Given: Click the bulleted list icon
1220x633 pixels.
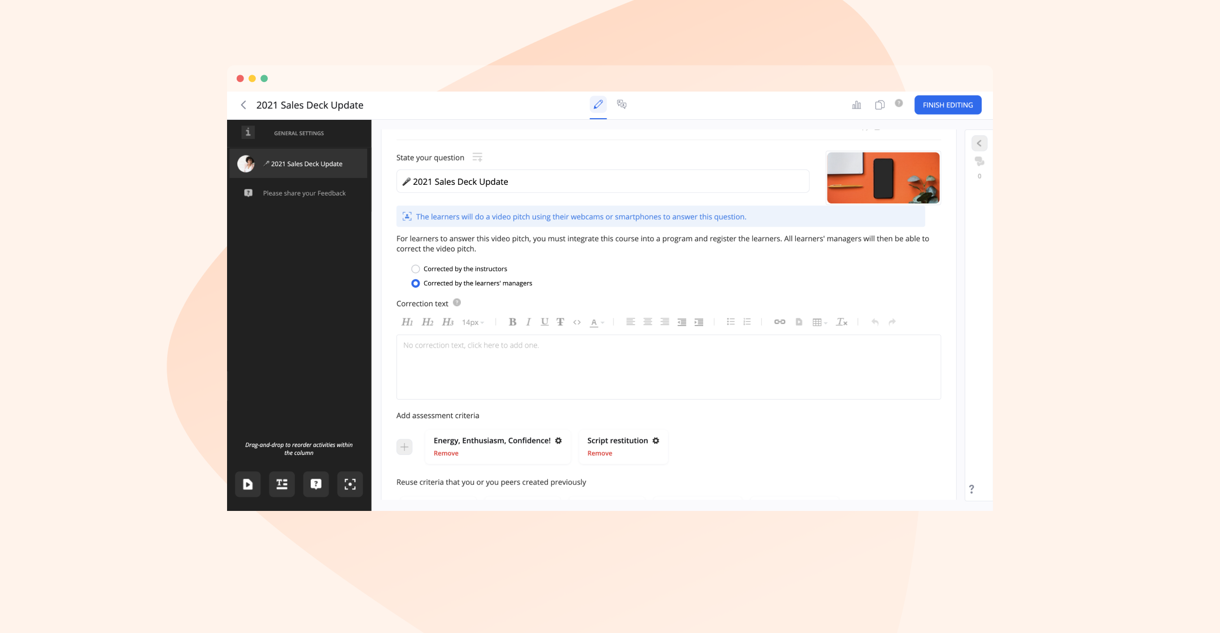Looking at the screenshot, I should (730, 322).
